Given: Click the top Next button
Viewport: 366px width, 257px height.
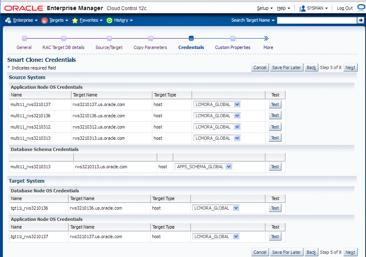Looking at the screenshot, I should coord(350,67).
